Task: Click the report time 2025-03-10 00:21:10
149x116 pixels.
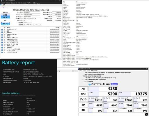Action: [31, 83]
